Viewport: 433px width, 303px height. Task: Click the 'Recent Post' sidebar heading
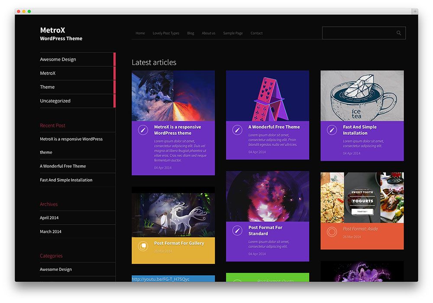tap(52, 126)
